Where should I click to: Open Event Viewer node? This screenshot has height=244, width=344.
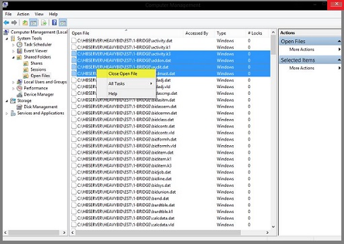coord(36,51)
